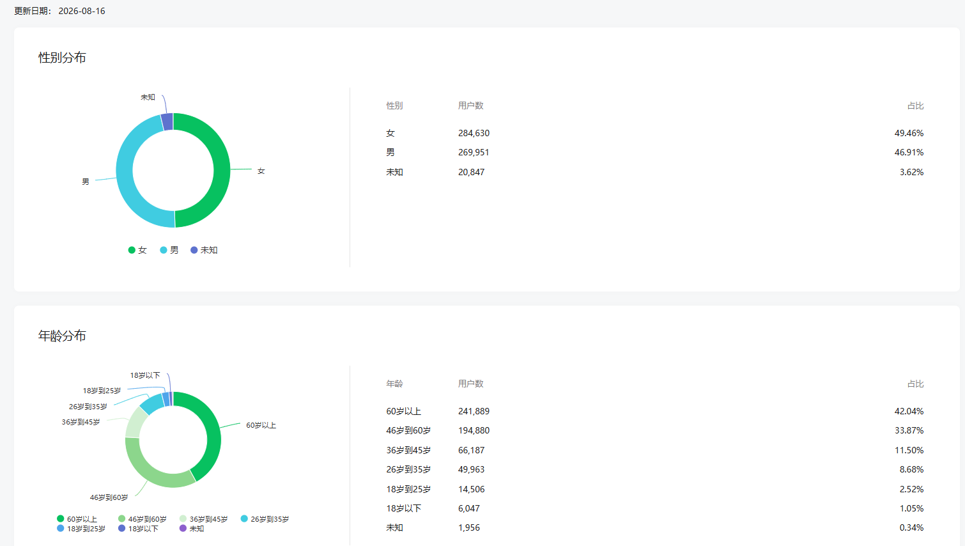The image size is (965, 546).
Task: Toggle the 46岁到60岁 legend item in age chart
Action: pyautogui.click(x=143, y=519)
